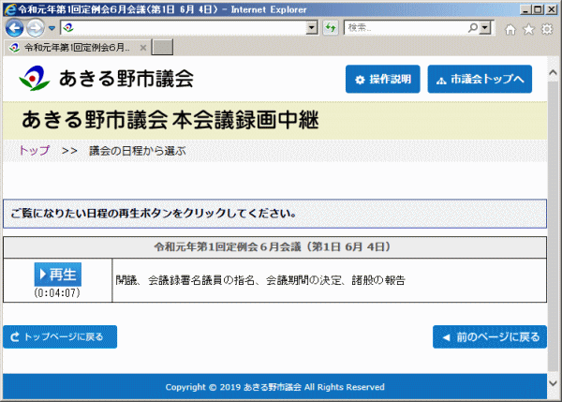
Task: Maximize the Internet Explorer window
Action: (539, 9)
